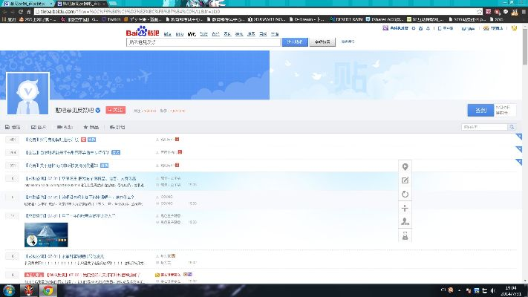Click the bottom icon in floating sidebar
The width and height of the screenshot is (528, 297).
[405, 235]
